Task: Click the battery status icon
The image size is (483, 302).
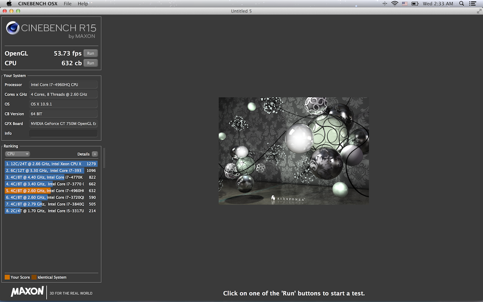Action: pos(415,3)
